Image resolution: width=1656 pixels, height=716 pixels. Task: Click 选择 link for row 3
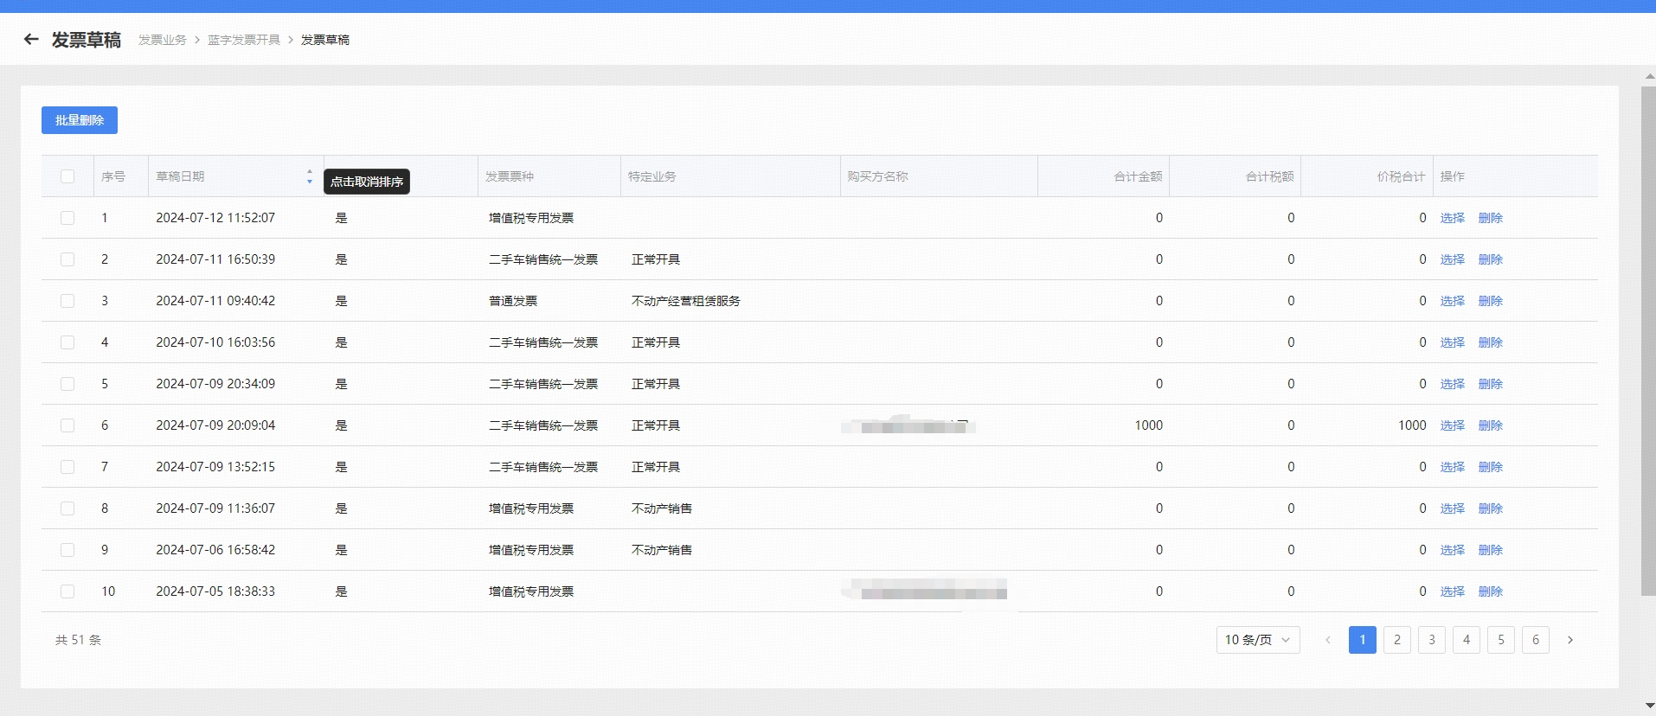[1453, 301]
